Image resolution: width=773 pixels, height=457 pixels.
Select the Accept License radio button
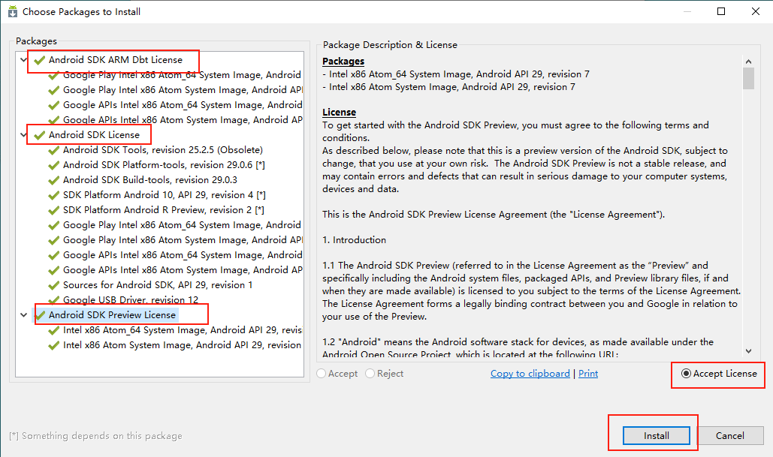(x=686, y=374)
